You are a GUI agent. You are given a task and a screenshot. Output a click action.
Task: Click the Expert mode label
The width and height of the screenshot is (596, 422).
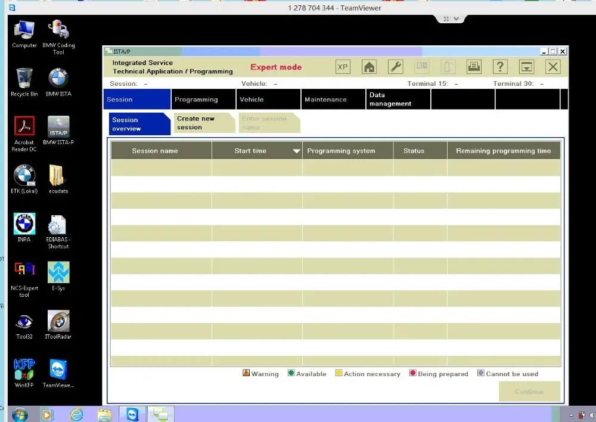point(276,67)
